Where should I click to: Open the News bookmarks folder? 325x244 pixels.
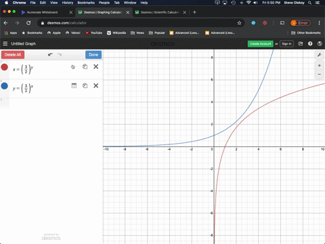[137, 33]
